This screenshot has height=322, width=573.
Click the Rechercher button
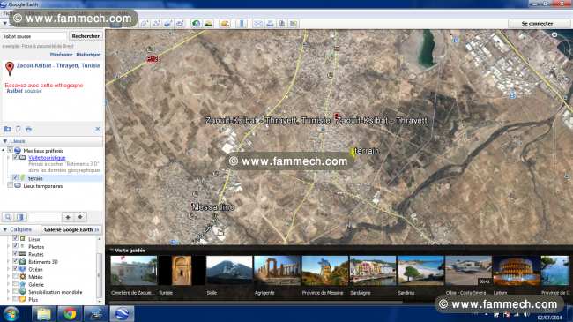pos(86,36)
